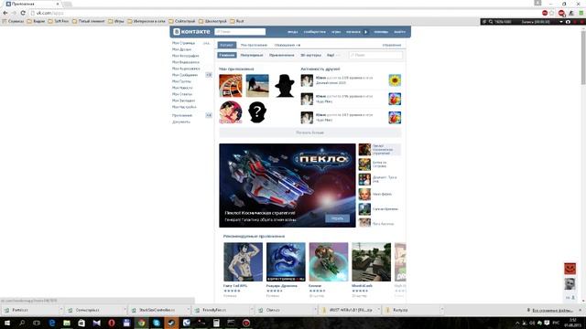This screenshot has height=329, width=586.
Task: Open Steam from the taskbar
Action: pos(171,323)
